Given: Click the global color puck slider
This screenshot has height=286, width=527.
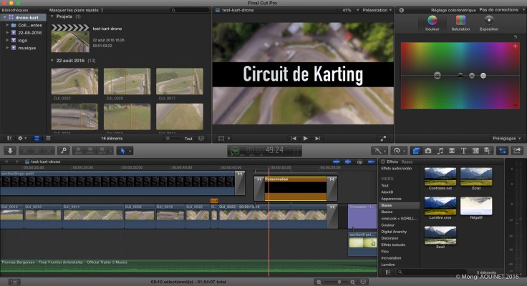Looking at the screenshot, I should (437, 75).
